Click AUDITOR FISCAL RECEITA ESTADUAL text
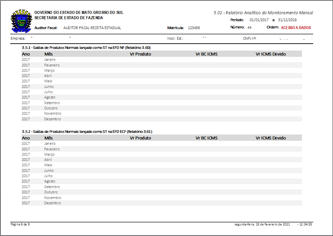The image size is (333, 236). click(92, 28)
